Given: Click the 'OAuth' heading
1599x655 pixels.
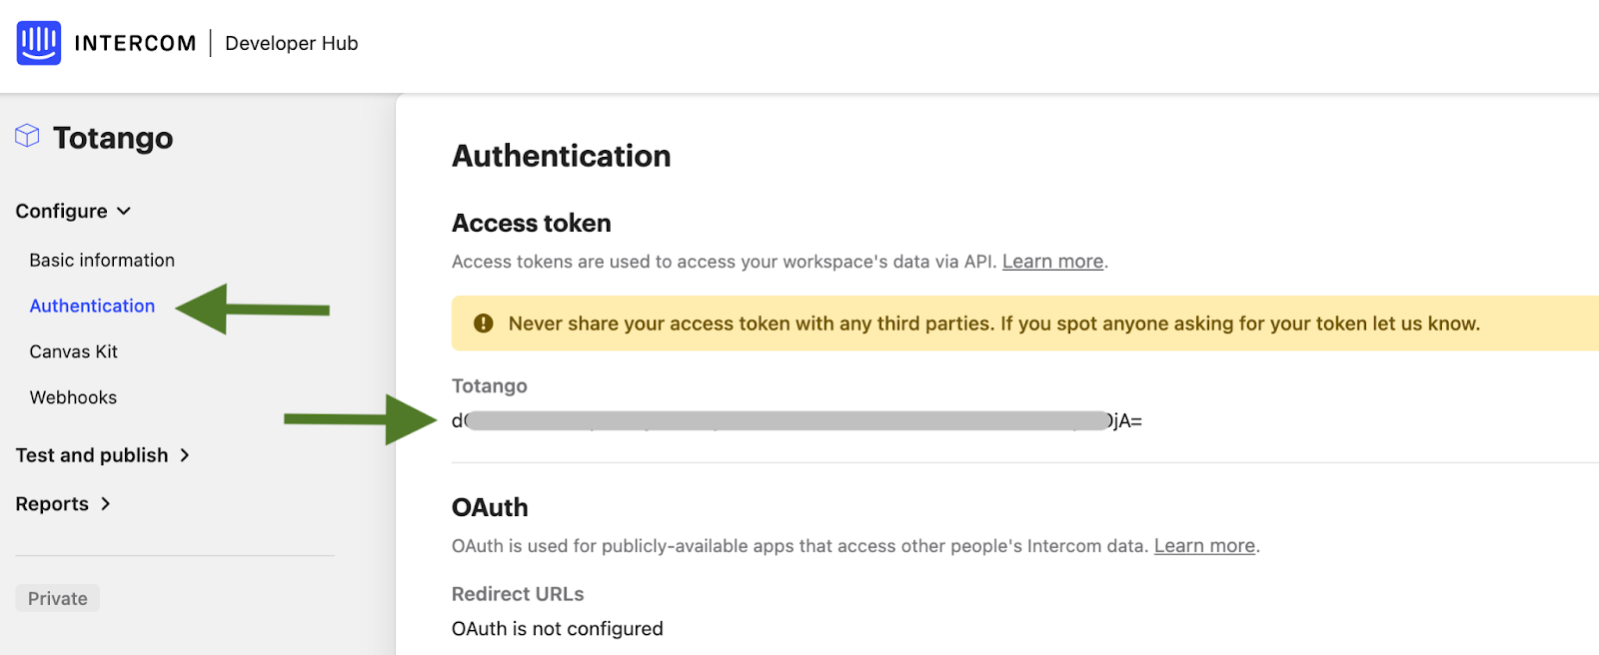Looking at the screenshot, I should pyautogui.click(x=490, y=507).
